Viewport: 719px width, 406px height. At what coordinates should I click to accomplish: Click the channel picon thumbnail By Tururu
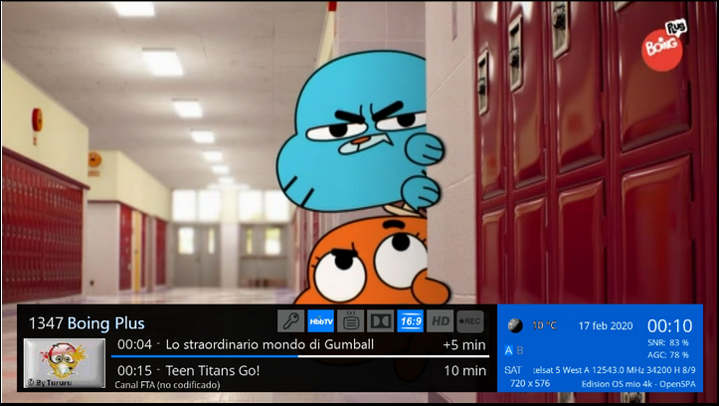(65, 363)
